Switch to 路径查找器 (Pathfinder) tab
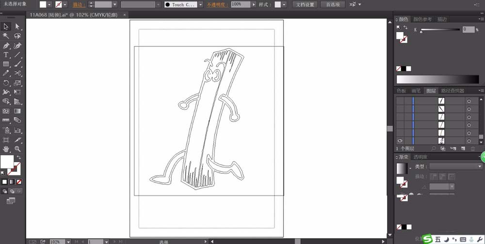Screen dimensions: 485x244 point(453,91)
